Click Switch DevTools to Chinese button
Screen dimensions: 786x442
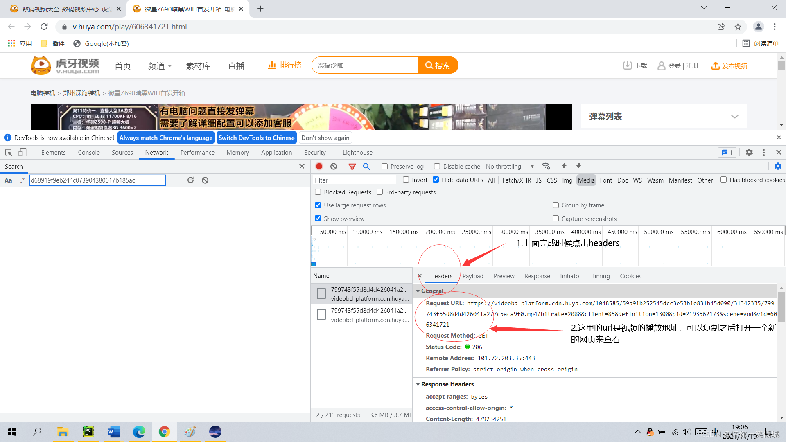(256, 138)
